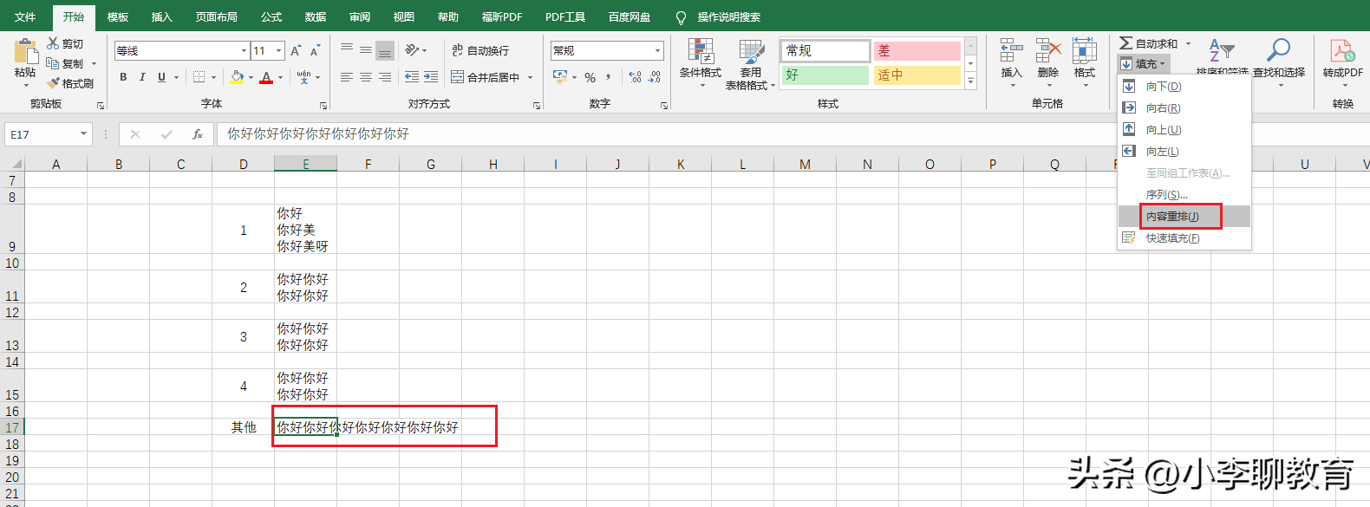Click the insert function fx icon
The height and width of the screenshot is (507, 1370).
198,134
